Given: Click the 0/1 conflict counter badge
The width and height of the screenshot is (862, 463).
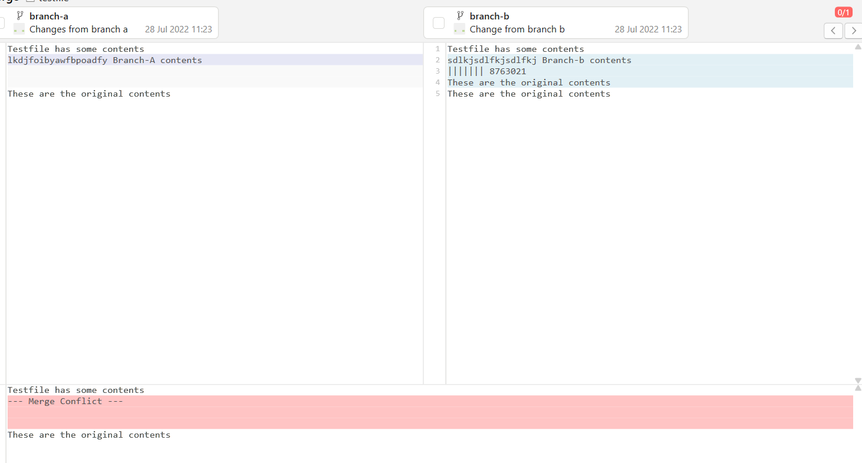Looking at the screenshot, I should tap(843, 12).
